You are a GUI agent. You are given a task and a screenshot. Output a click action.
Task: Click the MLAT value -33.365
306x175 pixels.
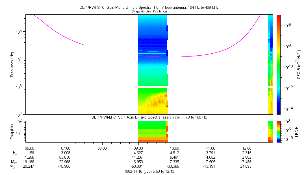[173, 167]
